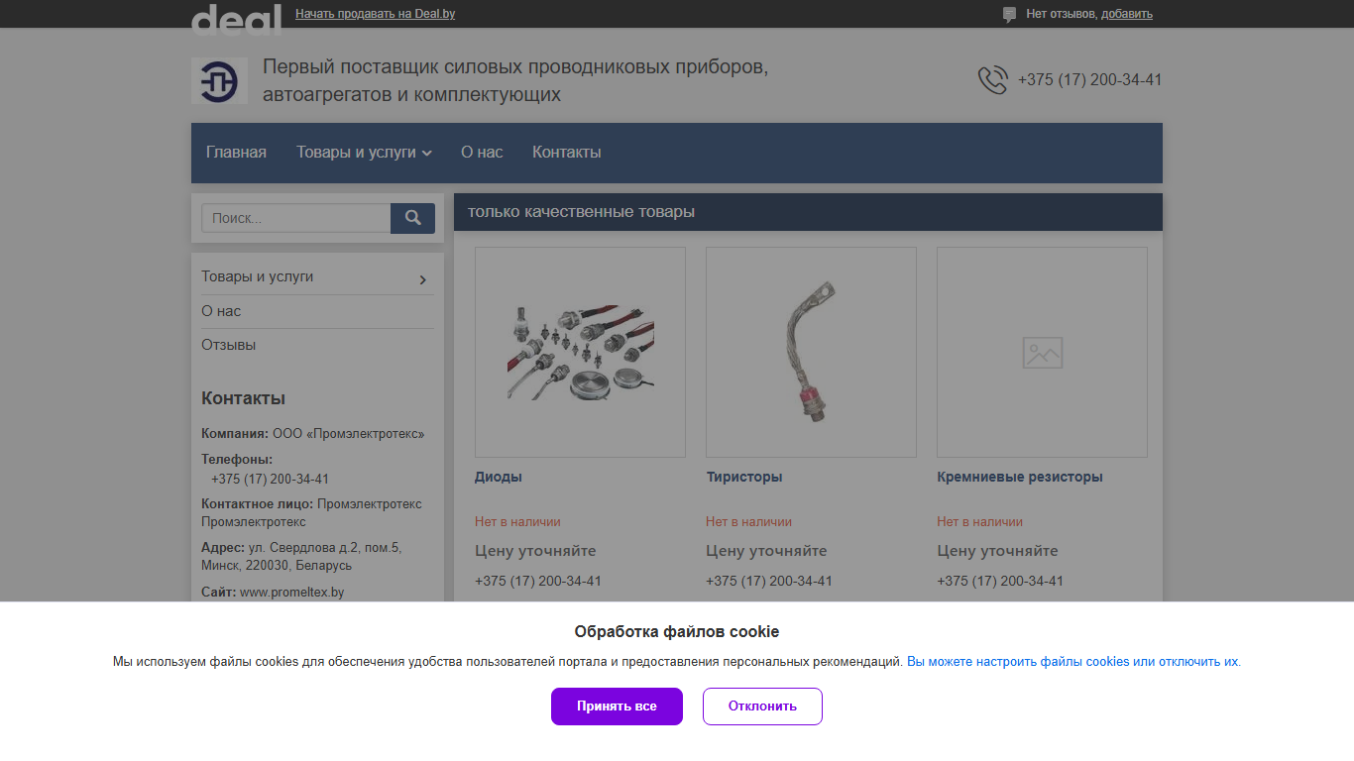The width and height of the screenshot is (1354, 761).
Task: Click the Контакты heading in the sidebar
Action: tap(243, 398)
